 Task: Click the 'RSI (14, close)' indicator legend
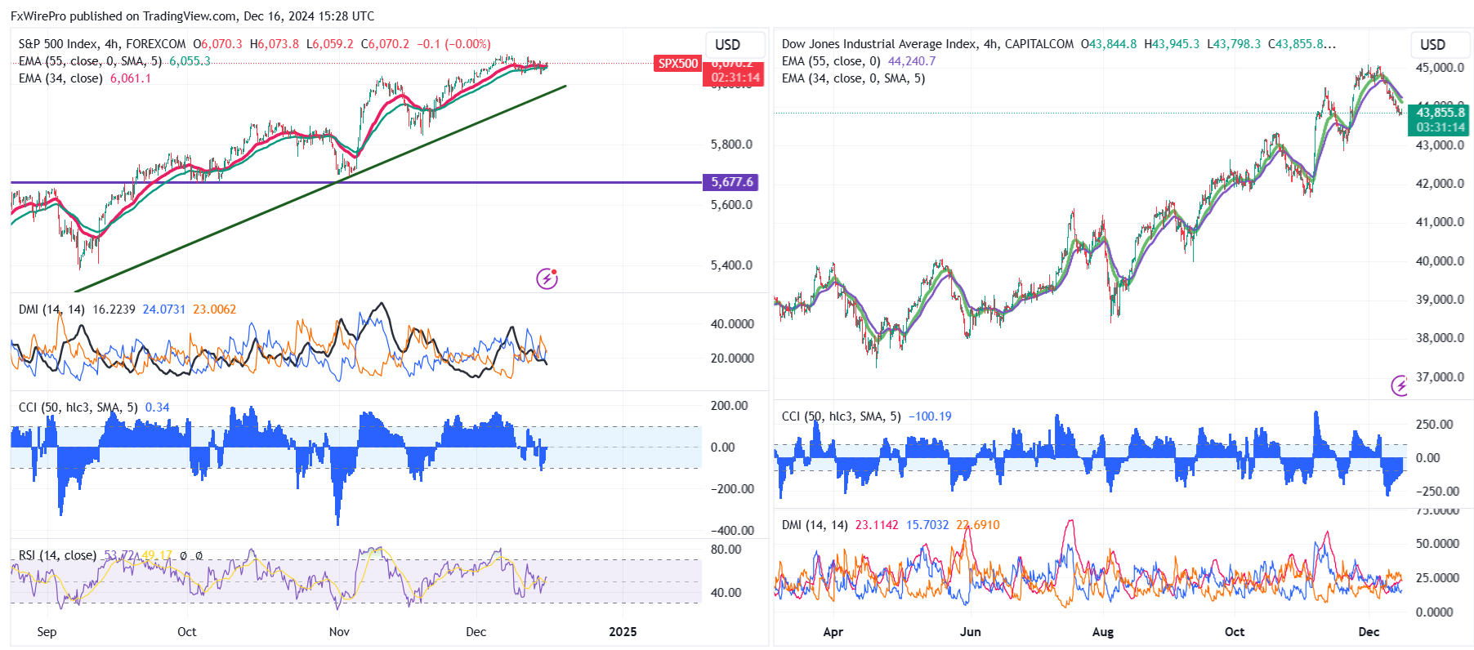point(57,555)
